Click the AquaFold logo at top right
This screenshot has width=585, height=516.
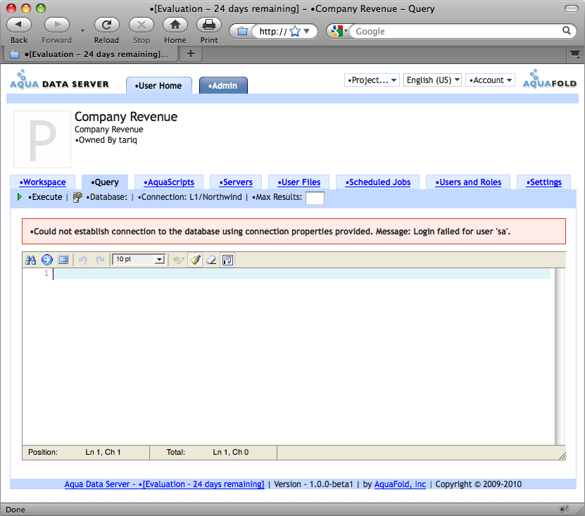click(550, 79)
